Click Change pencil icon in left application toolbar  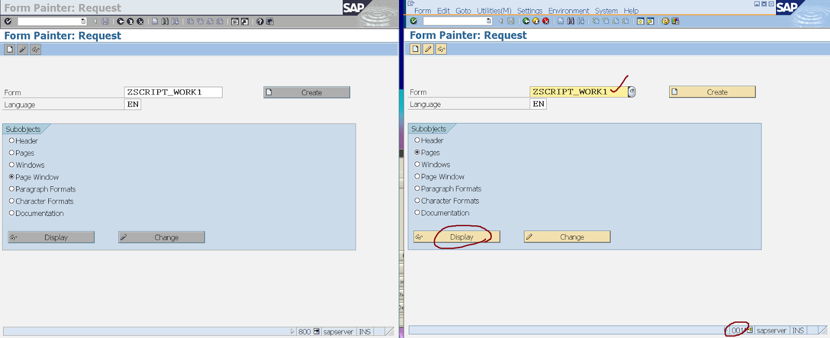pos(22,49)
